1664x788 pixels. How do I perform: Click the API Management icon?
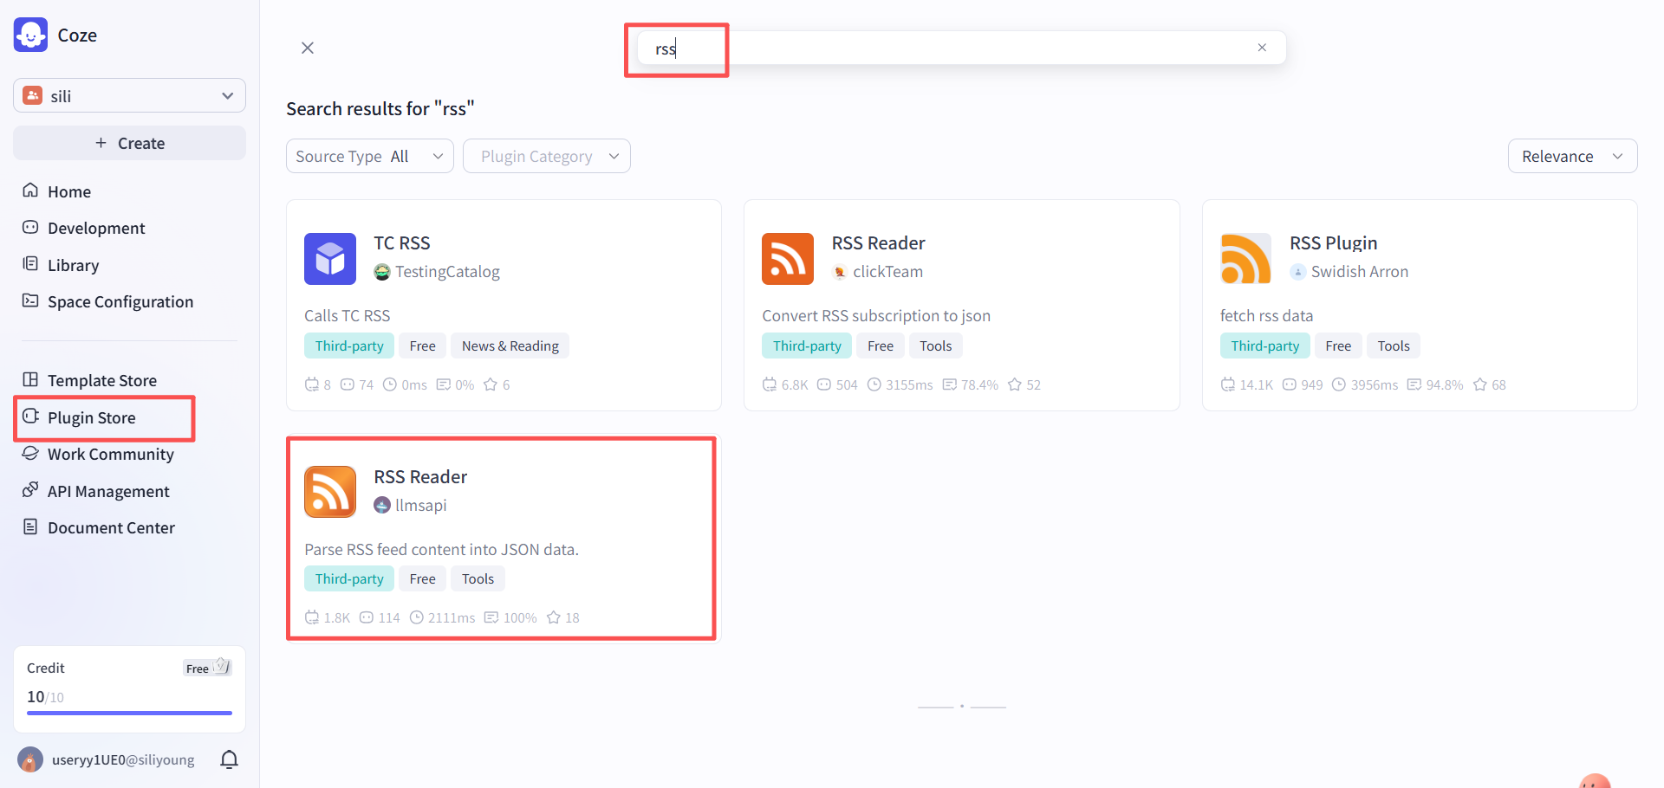click(30, 490)
